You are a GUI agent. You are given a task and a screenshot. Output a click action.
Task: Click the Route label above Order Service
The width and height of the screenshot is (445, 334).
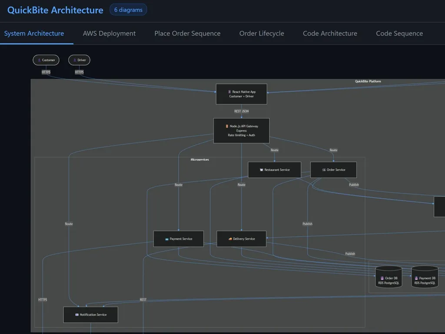[x=333, y=150]
